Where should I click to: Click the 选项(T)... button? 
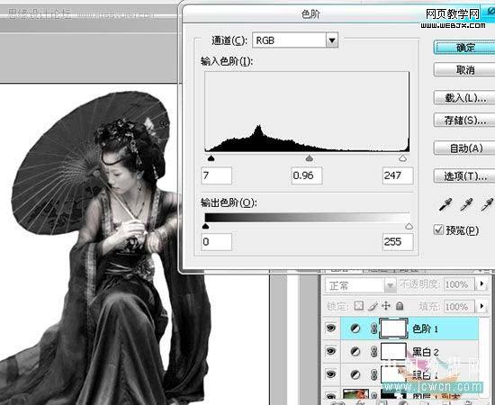tap(465, 176)
